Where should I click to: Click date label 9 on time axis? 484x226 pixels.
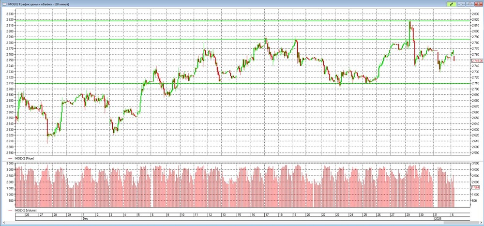tap(167, 214)
